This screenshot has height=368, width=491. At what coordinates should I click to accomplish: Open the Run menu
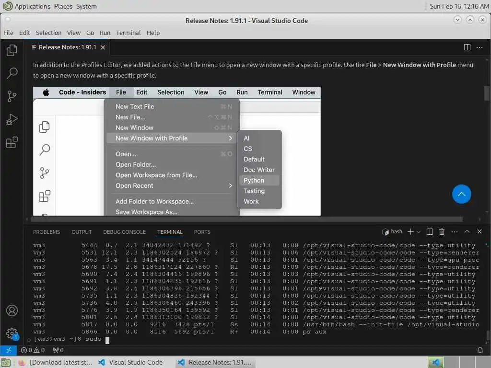pyautogui.click(x=105, y=33)
